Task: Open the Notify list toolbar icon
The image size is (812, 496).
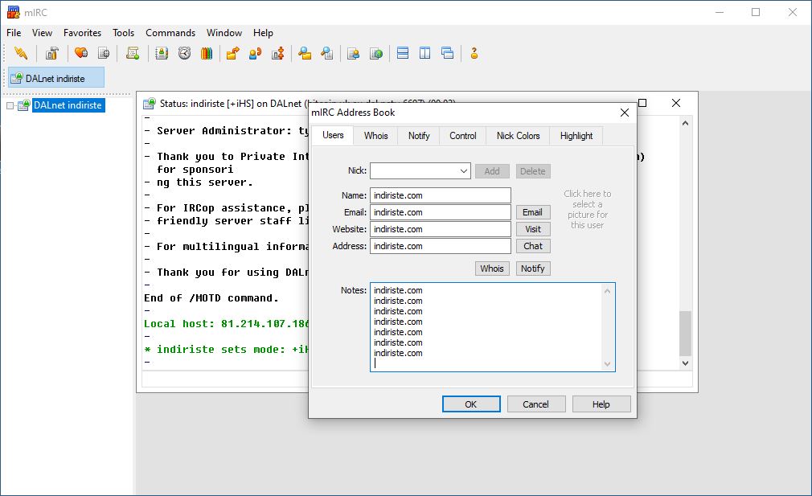Action: [x=353, y=53]
